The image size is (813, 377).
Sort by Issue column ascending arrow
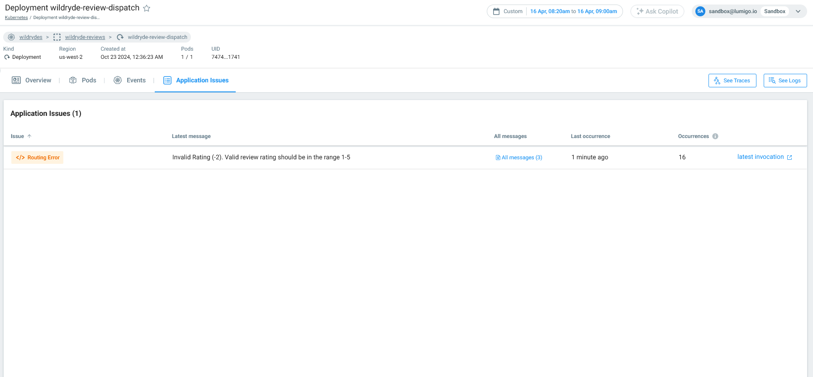(x=29, y=136)
